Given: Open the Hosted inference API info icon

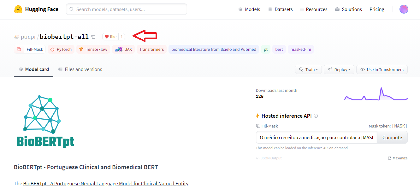Looking at the screenshot, I should [316, 116].
